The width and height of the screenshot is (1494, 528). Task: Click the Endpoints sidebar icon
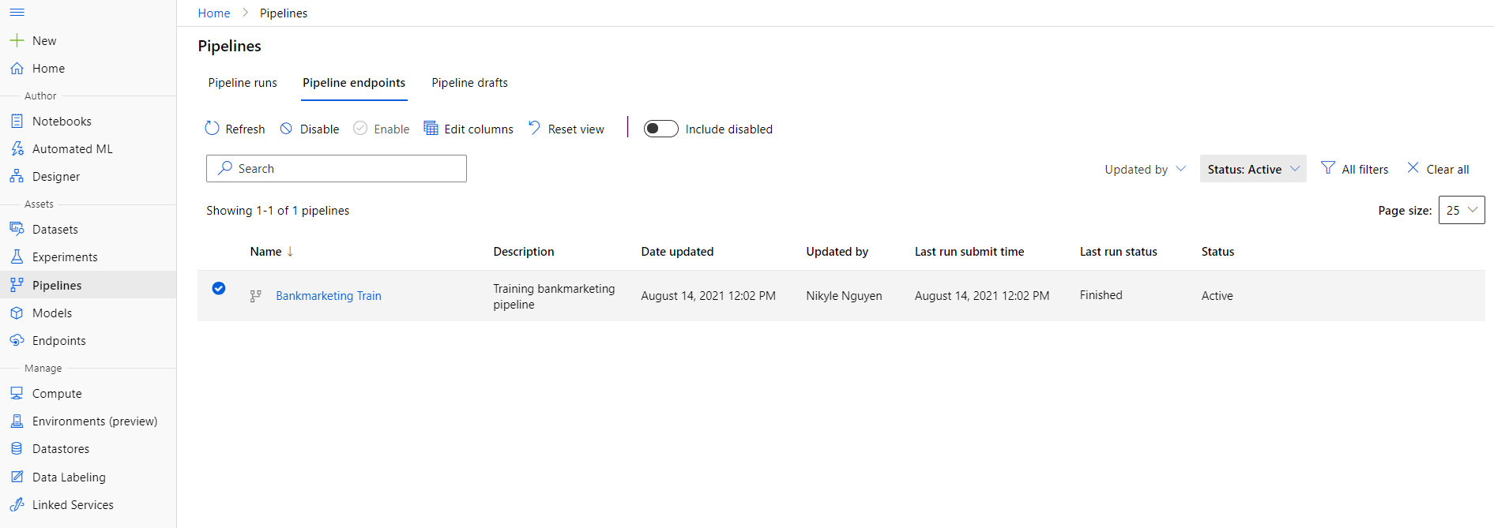[x=17, y=341]
